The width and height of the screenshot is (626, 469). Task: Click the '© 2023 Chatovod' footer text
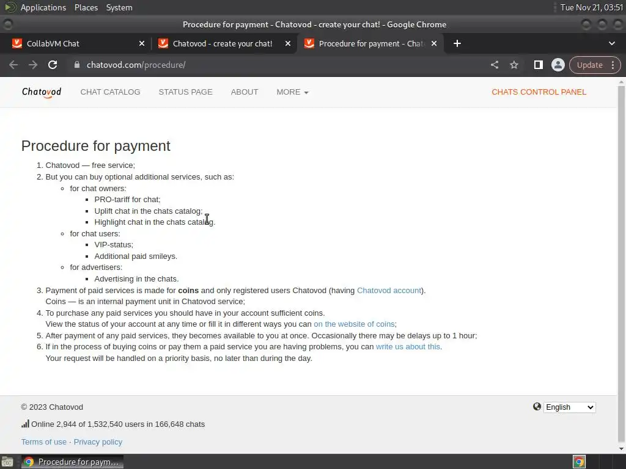point(53,407)
